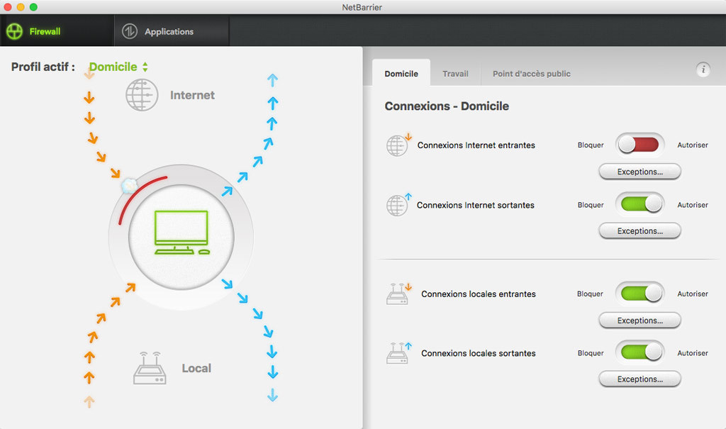Viewport: 726px width, 429px height.
Task: Select the Point d'accès public tab
Action: [x=531, y=74]
